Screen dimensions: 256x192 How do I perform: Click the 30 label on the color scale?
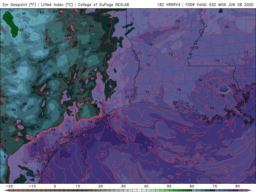[x=124, y=186]
